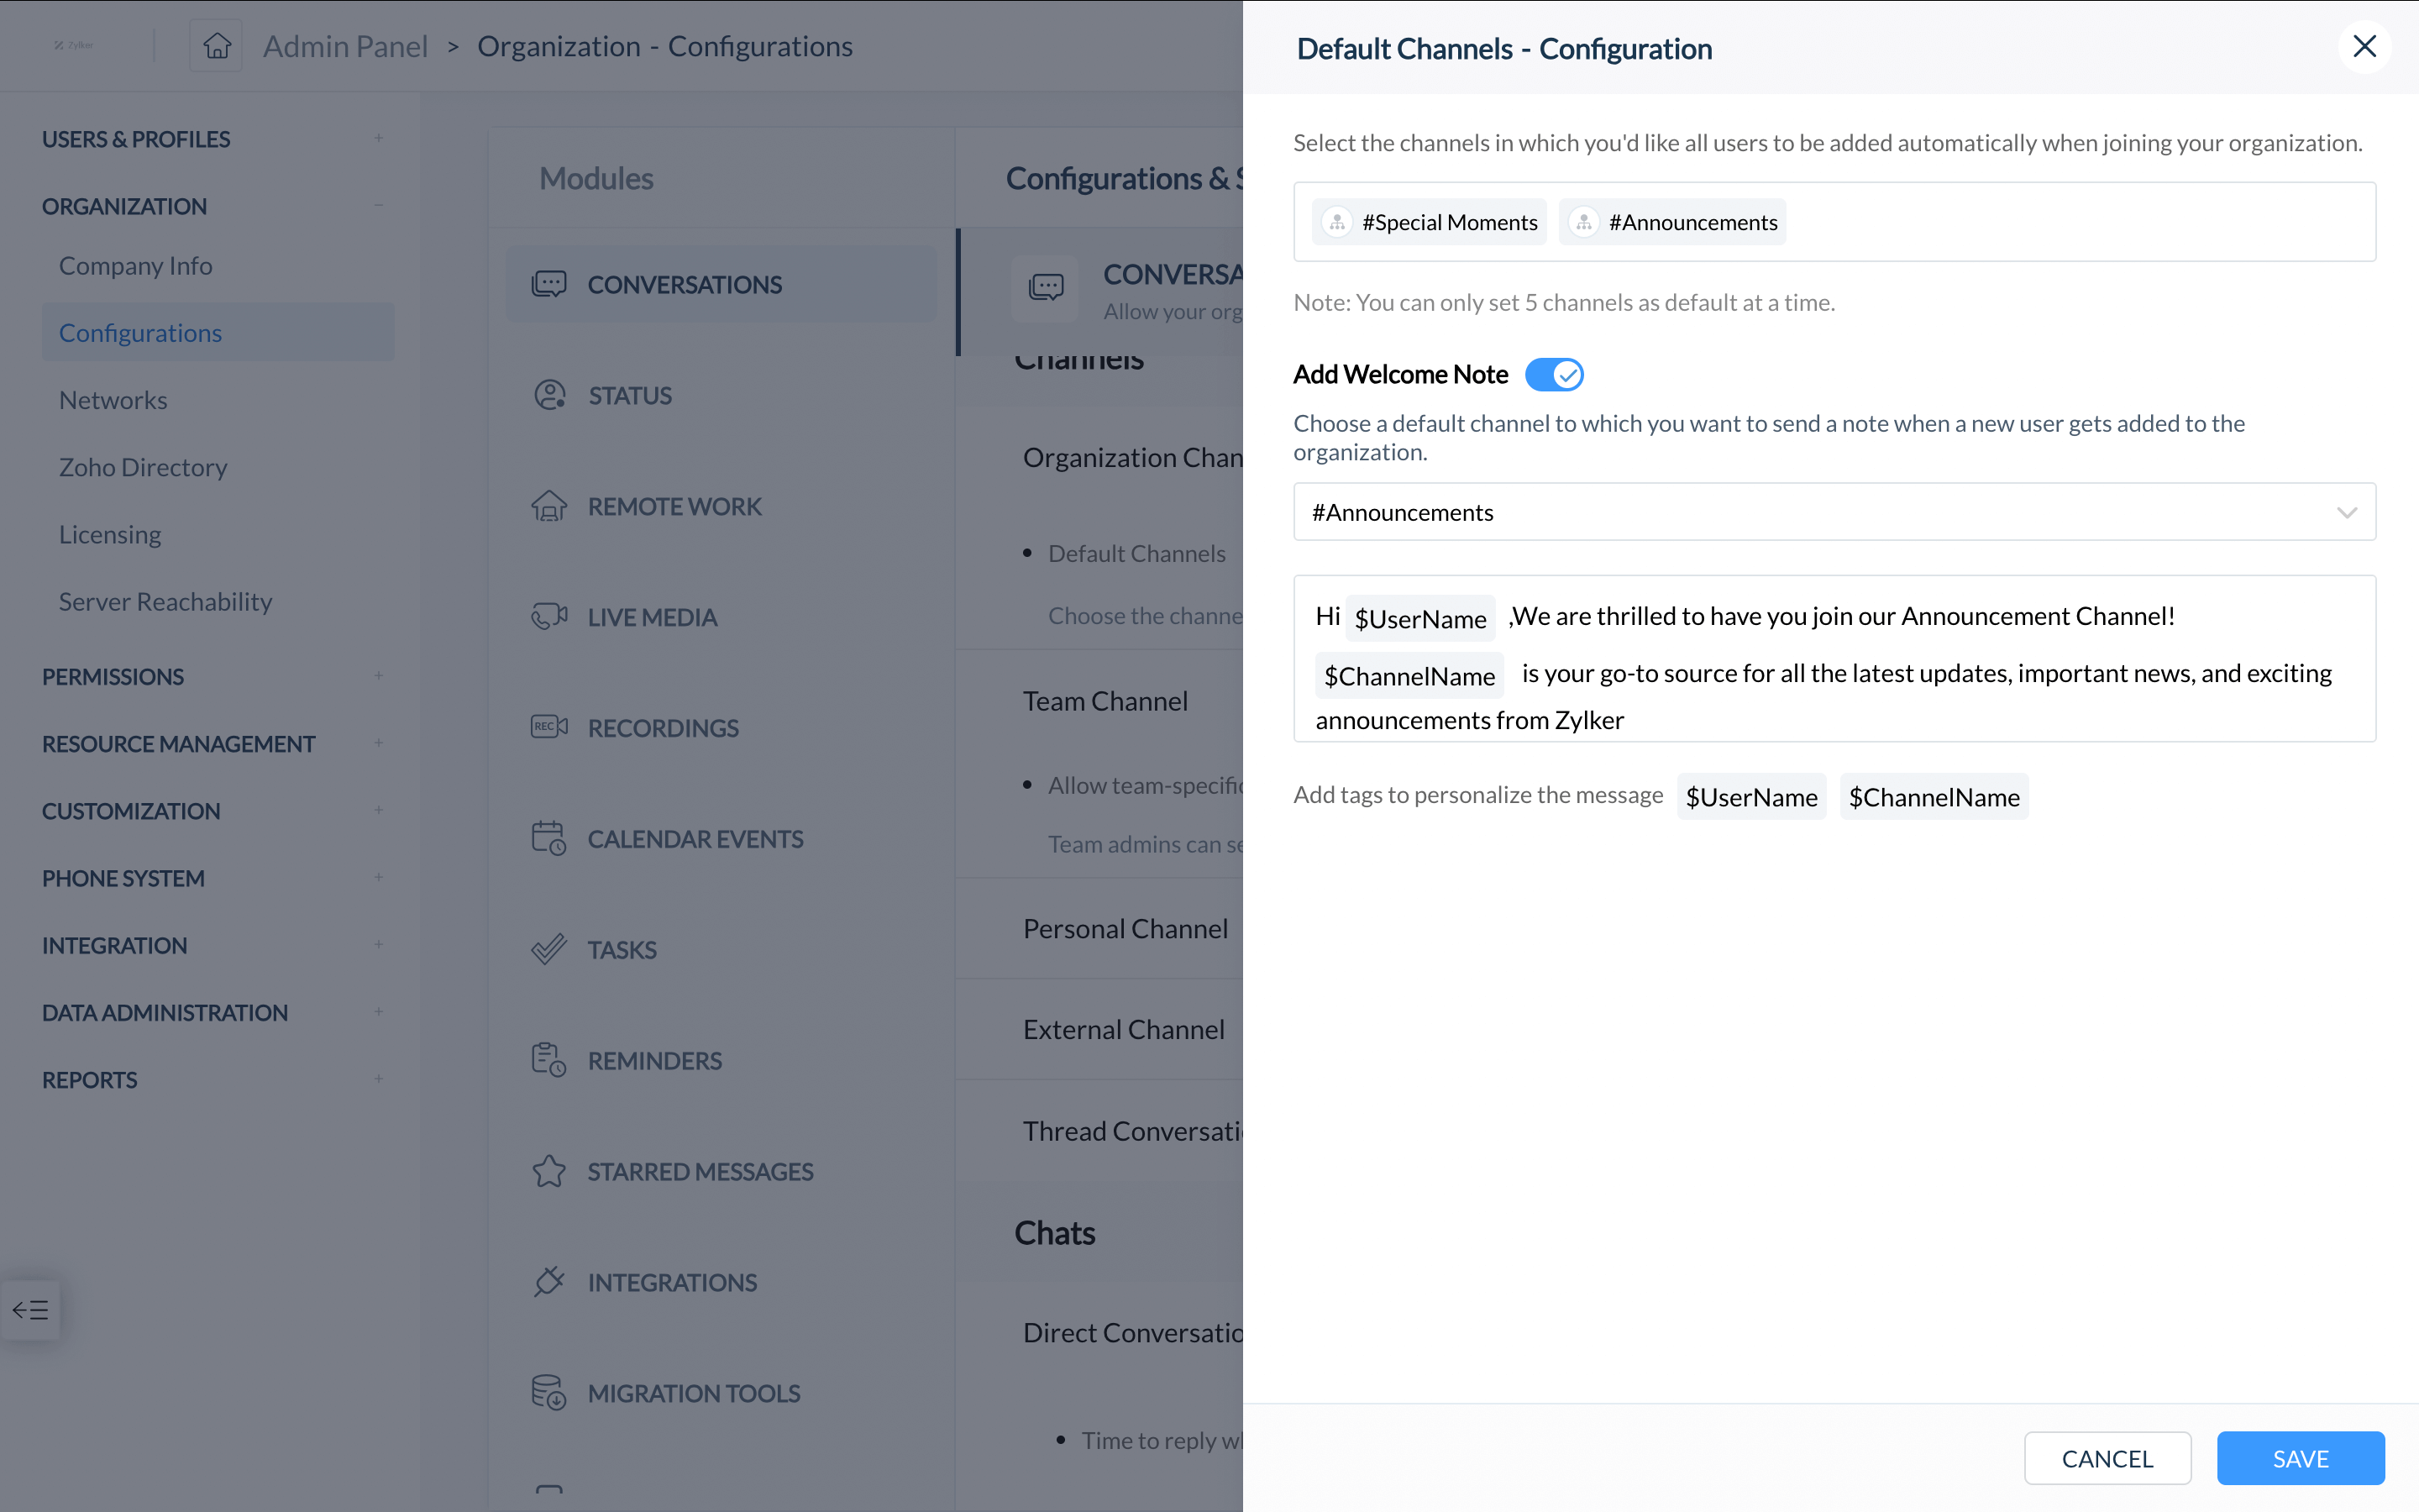
Task: Click the Recordings module icon
Action: pos(548,728)
